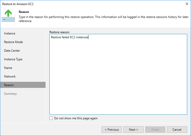Image resolution: width=191 pixels, height=136 pixels.
Task: Select the Reason step in sidebar
Action: click(9, 85)
